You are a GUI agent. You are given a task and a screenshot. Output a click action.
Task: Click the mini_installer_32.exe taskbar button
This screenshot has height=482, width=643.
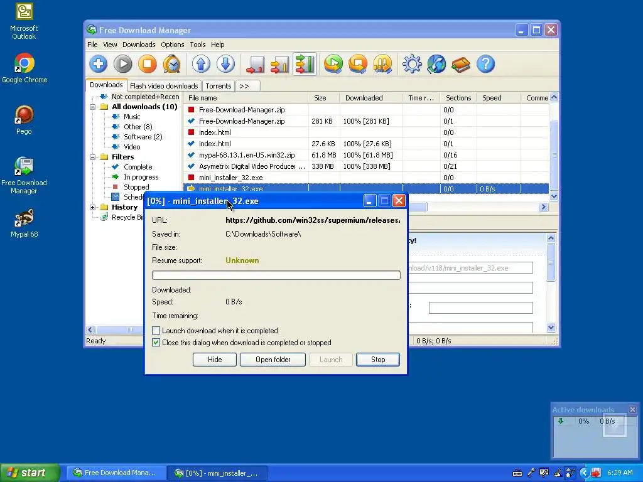pyautogui.click(x=217, y=473)
